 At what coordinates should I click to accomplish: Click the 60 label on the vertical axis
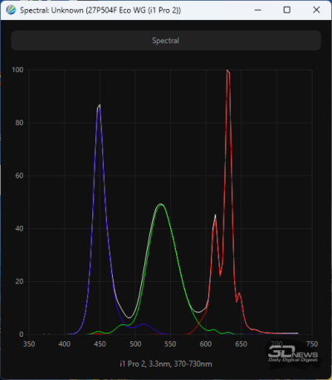pos(19,176)
